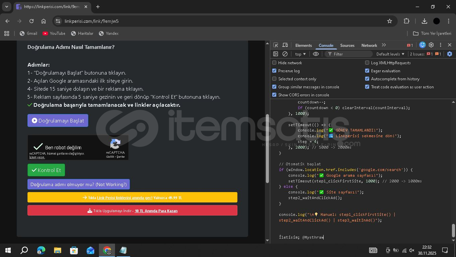
Task: Show the console sidebar panel icon
Action: point(276,54)
